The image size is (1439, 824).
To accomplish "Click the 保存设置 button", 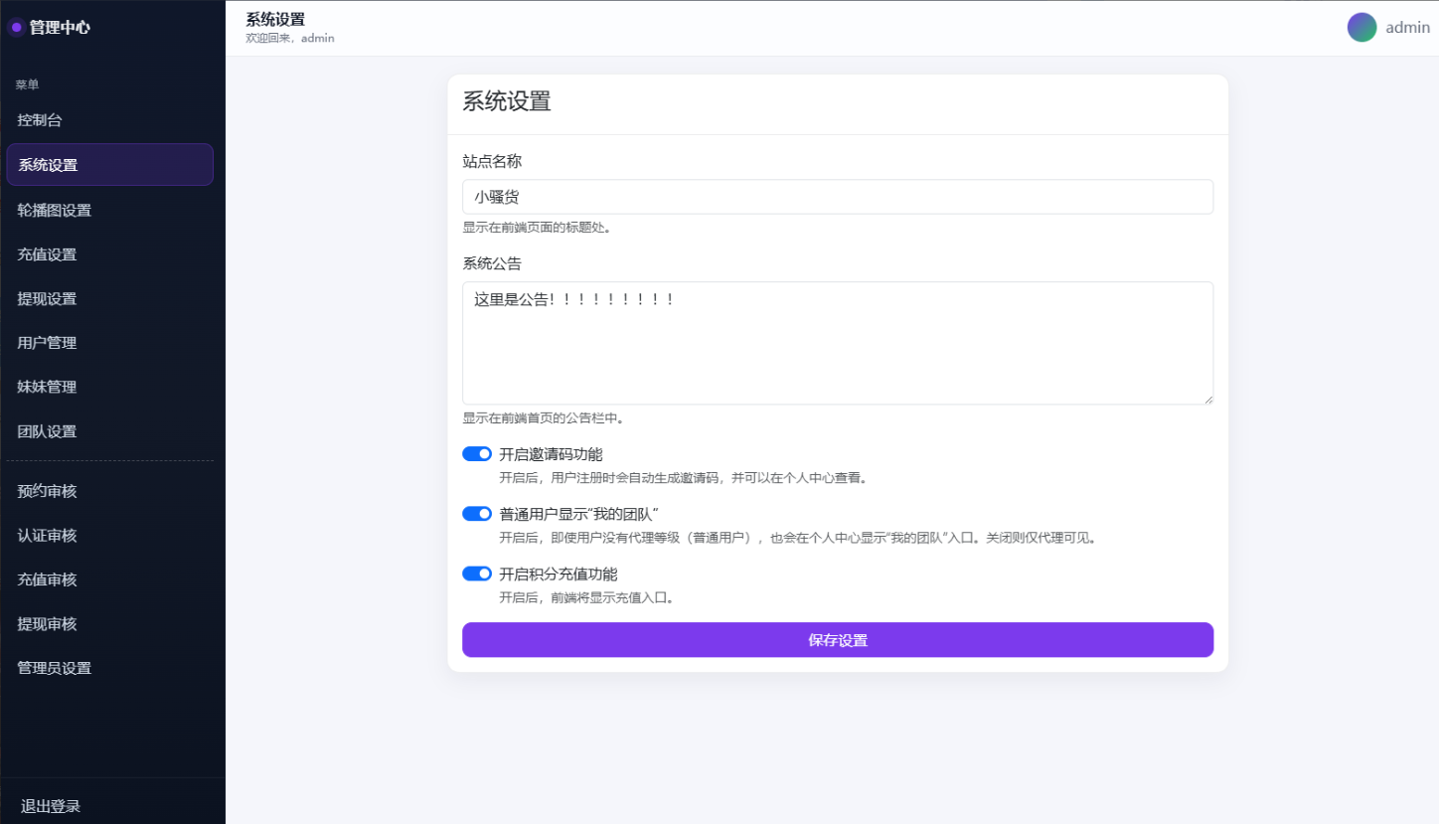I will (x=838, y=640).
